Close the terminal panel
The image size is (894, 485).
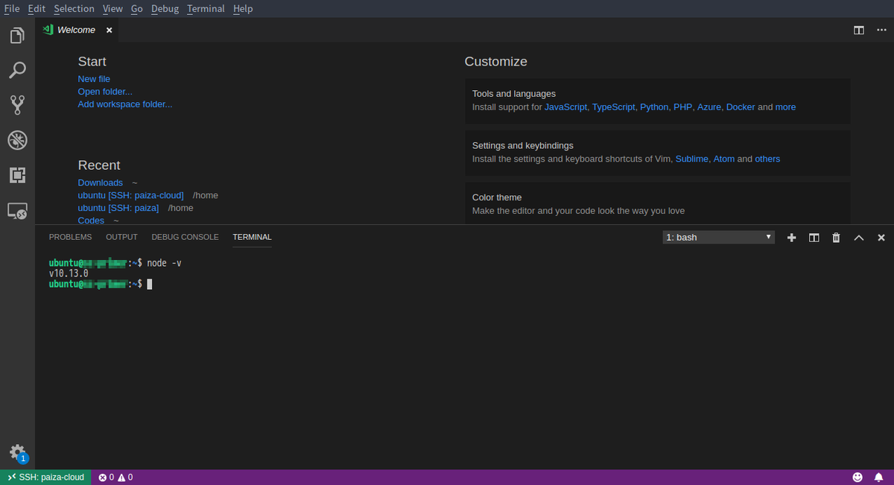(x=881, y=238)
